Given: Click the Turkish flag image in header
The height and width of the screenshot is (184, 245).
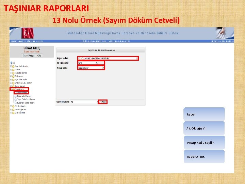Looking at the screenshot, I should [28, 33].
